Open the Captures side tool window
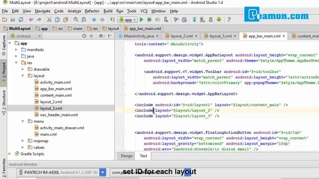The image size is (319, 179). 3,45
